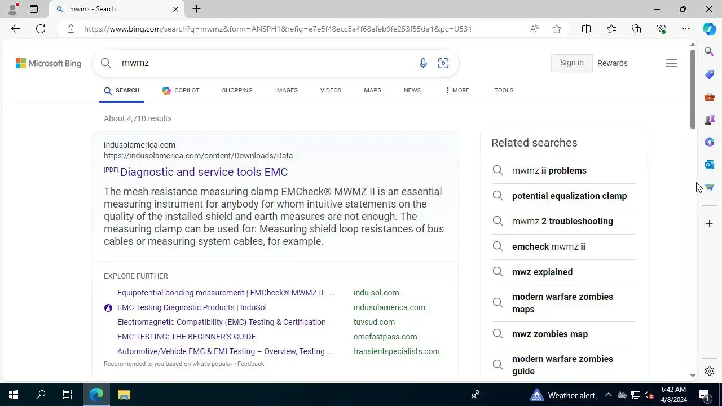Switch to COPILOT tab
The height and width of the screenshot is (406, 722).
coord(180,90)
